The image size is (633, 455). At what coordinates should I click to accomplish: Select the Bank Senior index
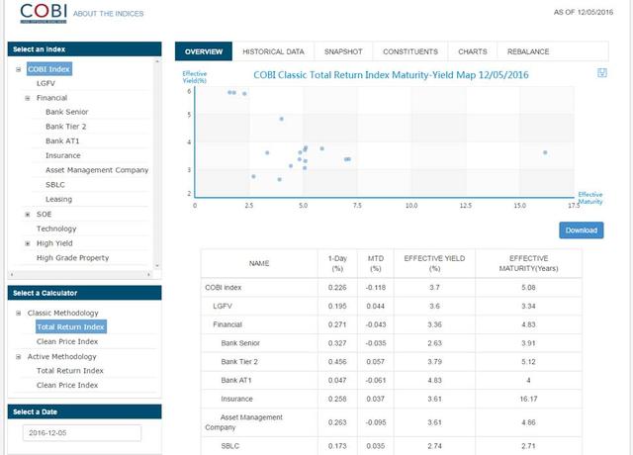click(x=66, y=112)
